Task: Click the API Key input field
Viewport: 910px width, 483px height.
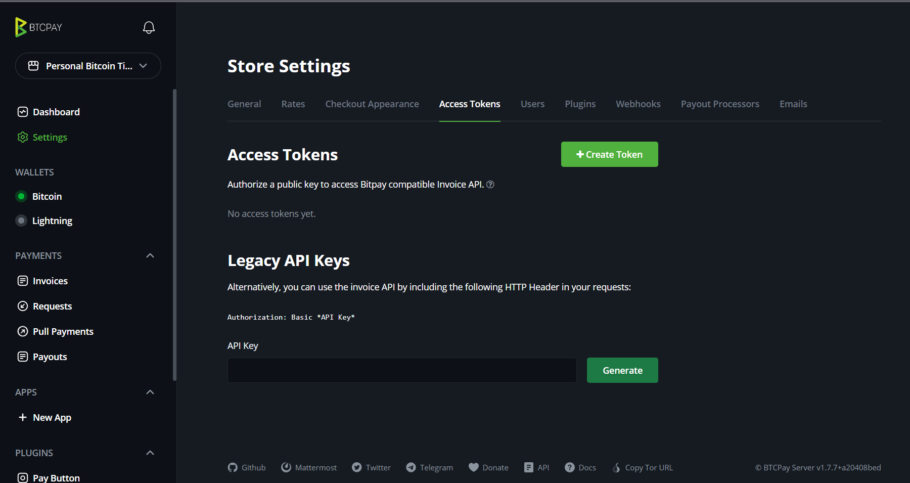Action: click(402, 370)
